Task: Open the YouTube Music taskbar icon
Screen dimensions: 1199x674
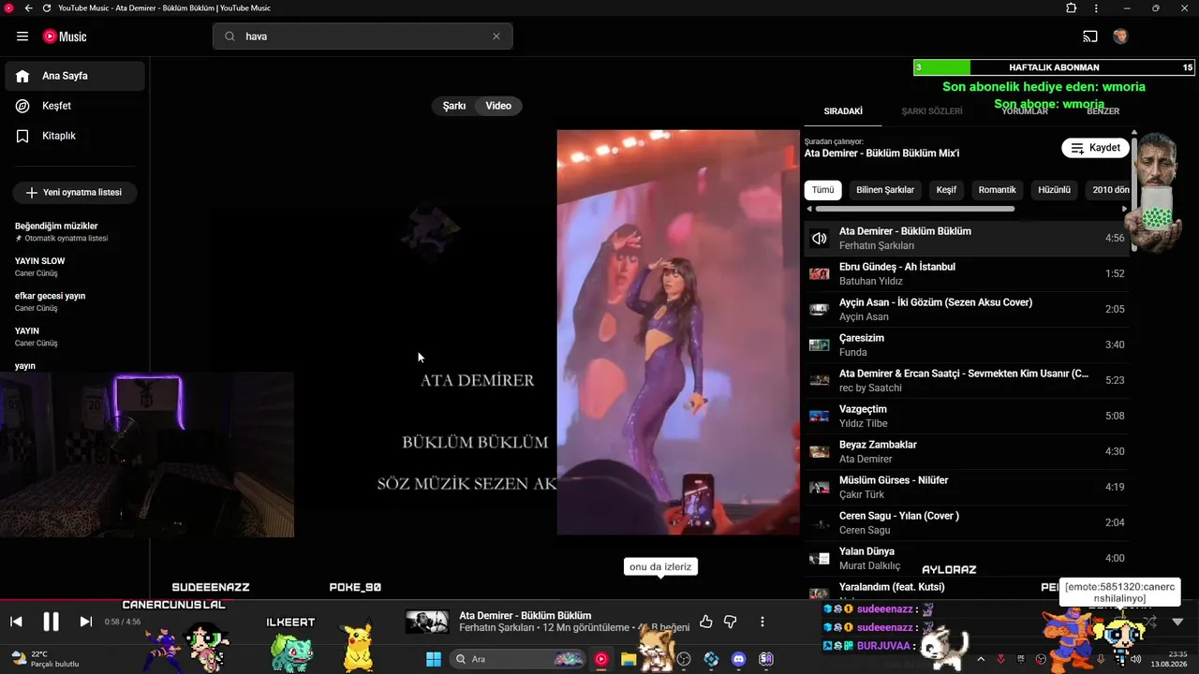Action: tap(601, 659)
